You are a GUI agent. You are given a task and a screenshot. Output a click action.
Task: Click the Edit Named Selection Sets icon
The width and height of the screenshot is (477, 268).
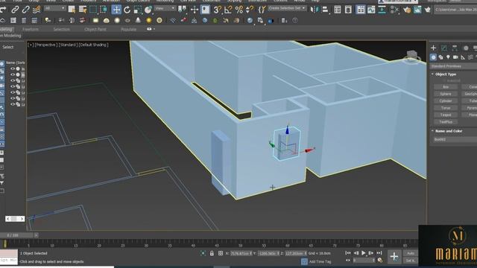262,10
